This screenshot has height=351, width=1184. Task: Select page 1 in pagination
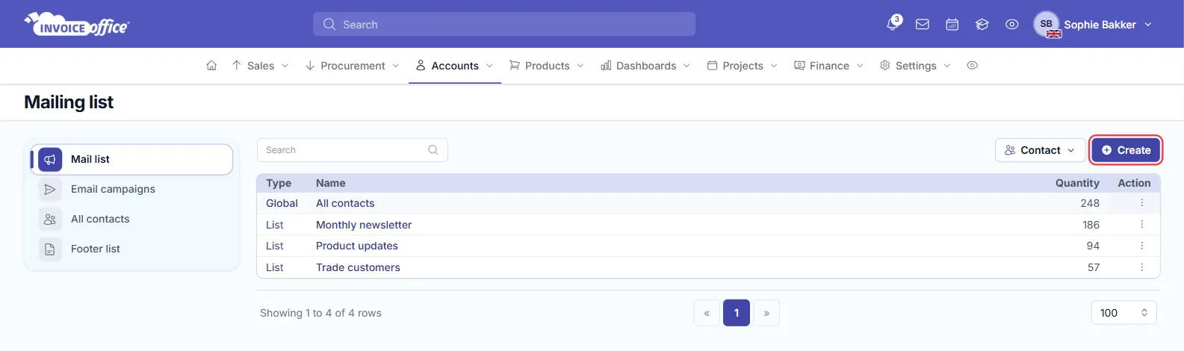coord(737,313)
